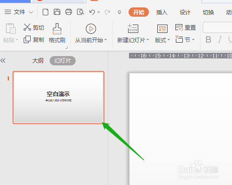Switch to the 设计 ribbon tab

[185, 12]
